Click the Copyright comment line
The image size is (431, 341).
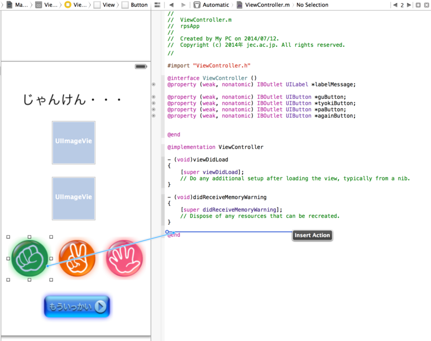click(x=256, y=45)
